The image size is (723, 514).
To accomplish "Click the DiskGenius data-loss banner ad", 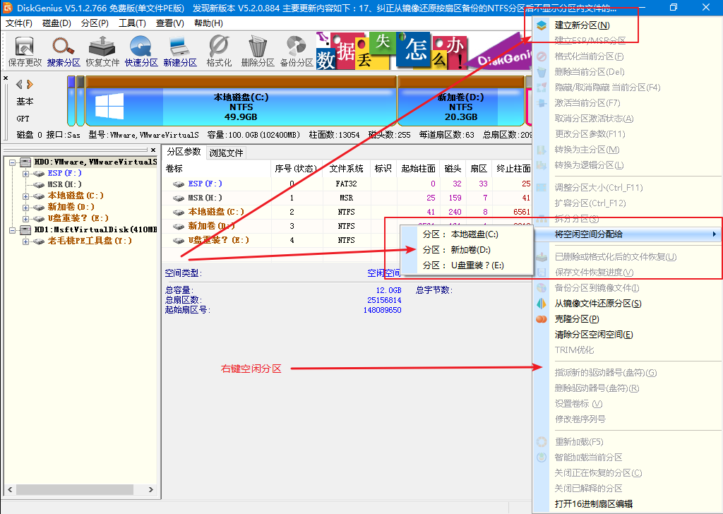I will tap(424, 51).
